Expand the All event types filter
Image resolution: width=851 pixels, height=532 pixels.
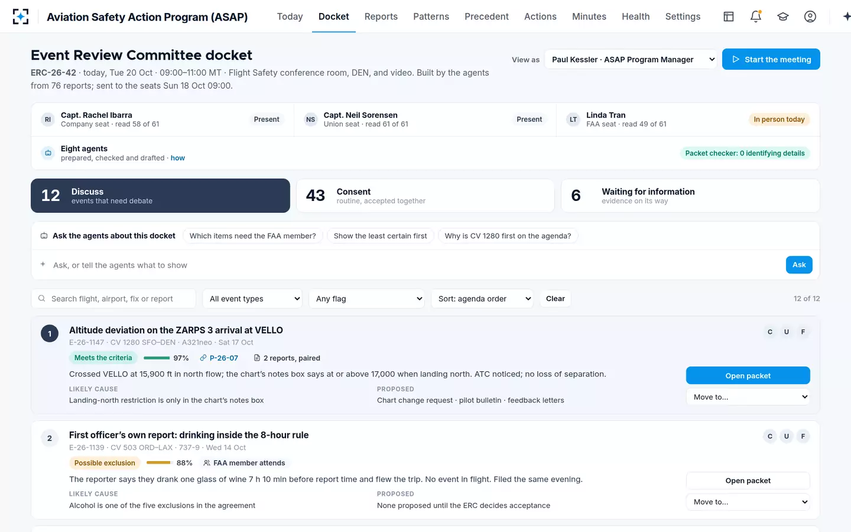(252, 299)
